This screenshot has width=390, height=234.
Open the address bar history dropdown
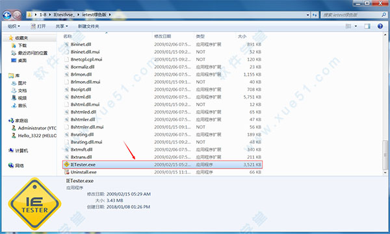pos(308,15)
